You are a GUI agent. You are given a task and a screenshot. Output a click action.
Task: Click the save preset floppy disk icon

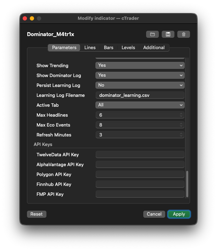pos(168,34)
